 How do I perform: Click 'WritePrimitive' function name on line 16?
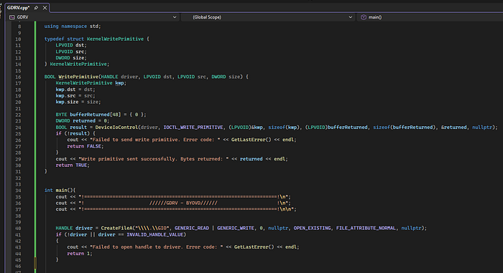click(78, 77)
